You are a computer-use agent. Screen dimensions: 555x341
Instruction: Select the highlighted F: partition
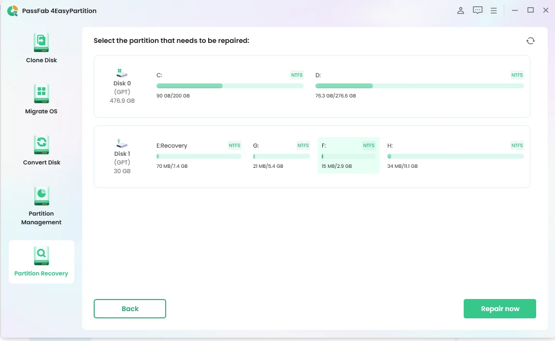click(348, 155)
